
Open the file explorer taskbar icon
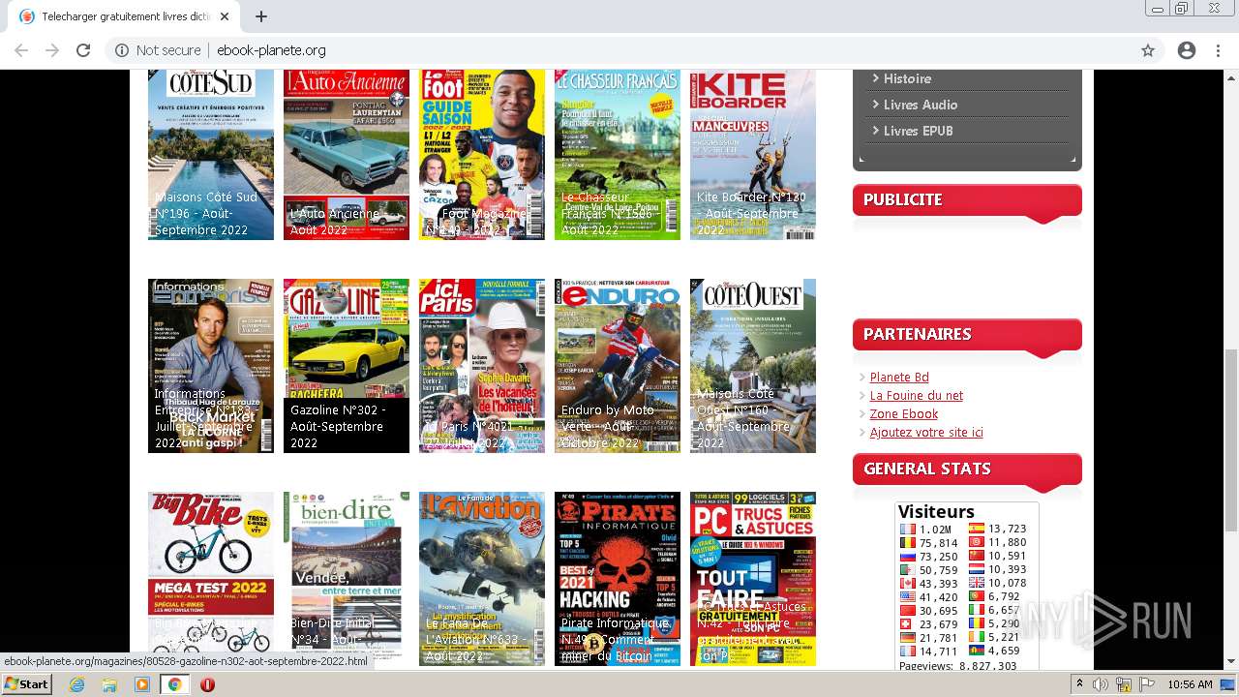tap(109, 684)
